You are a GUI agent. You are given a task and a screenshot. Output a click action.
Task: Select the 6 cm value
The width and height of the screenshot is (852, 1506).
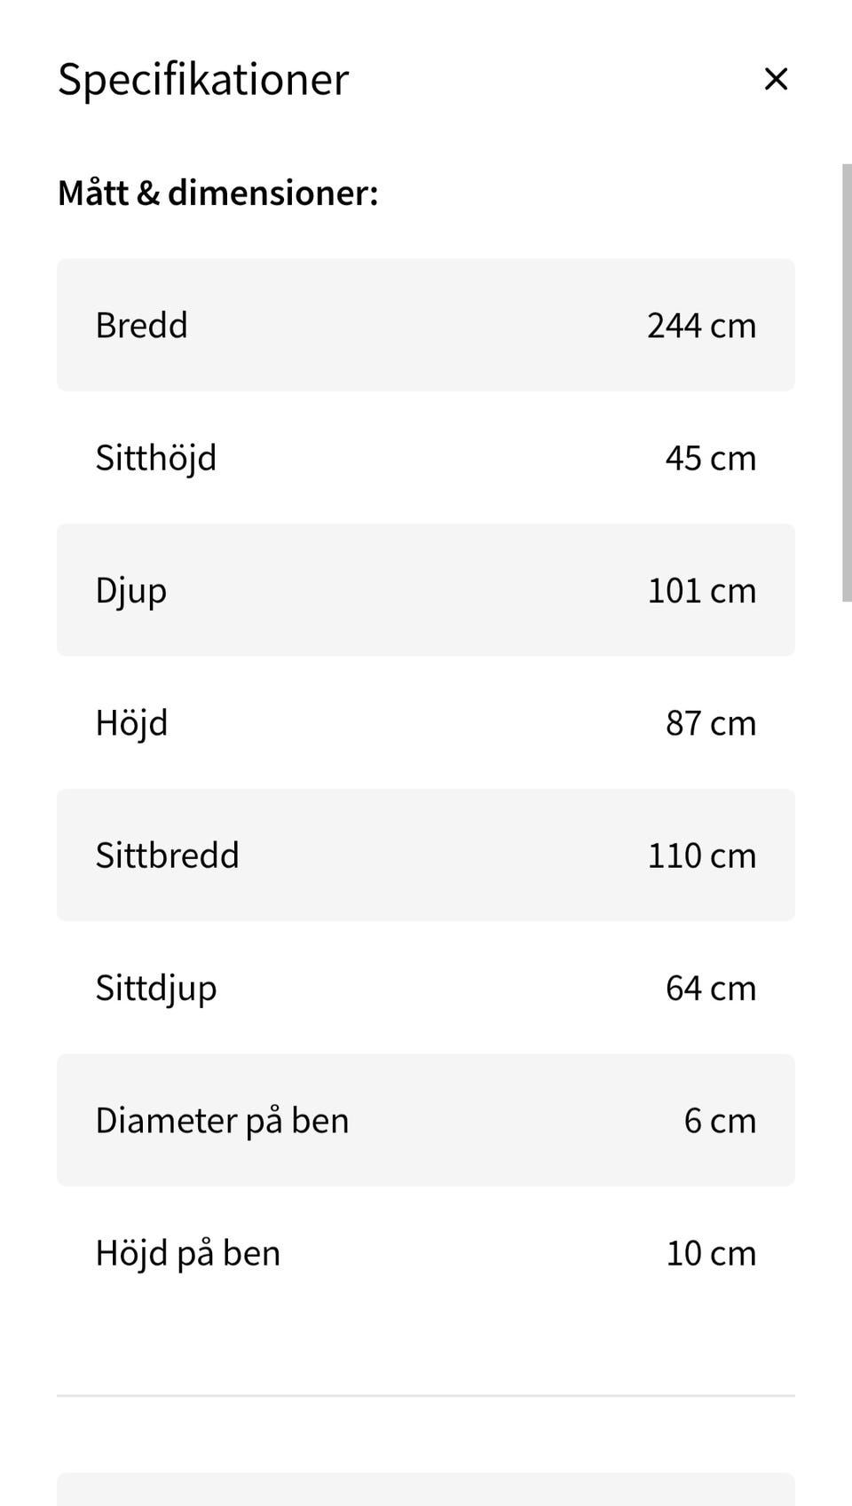coord(720,1121)
